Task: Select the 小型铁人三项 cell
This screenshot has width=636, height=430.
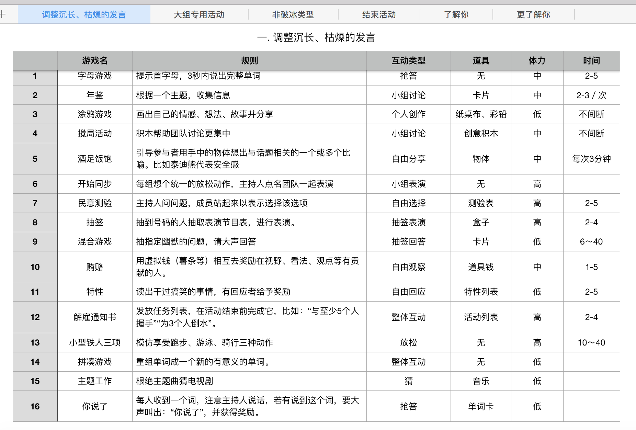Action: point(95,342)
